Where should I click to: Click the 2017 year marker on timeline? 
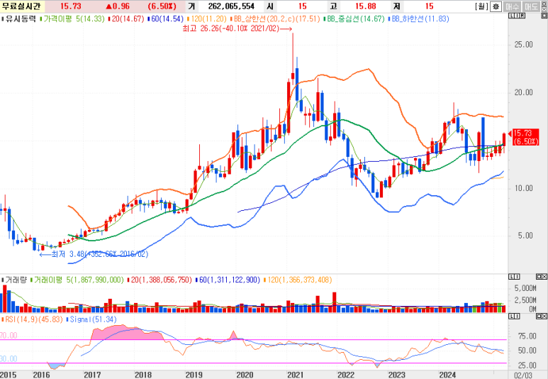tap(92, 375)
